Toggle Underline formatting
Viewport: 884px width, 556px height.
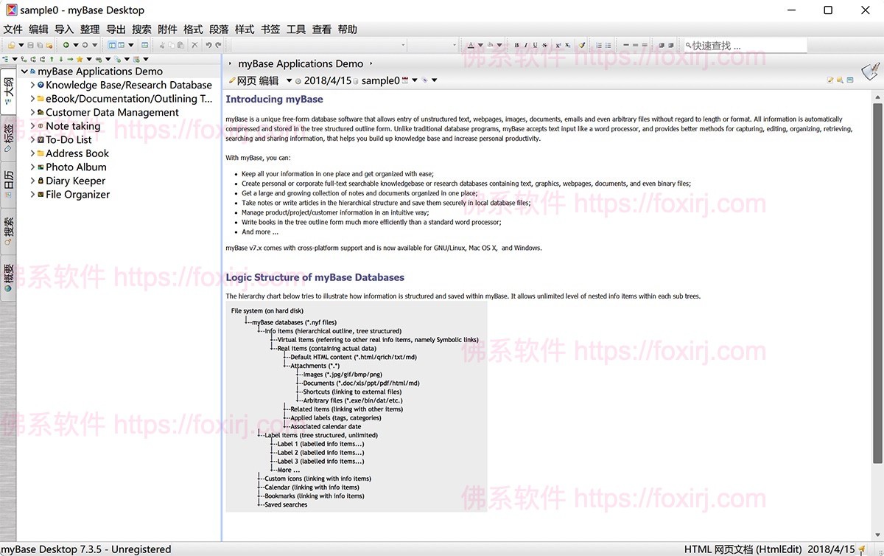pos(535,44)
